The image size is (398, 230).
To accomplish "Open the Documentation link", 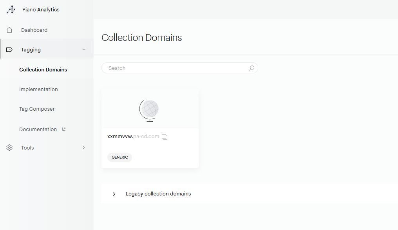I will coord(38,129).
